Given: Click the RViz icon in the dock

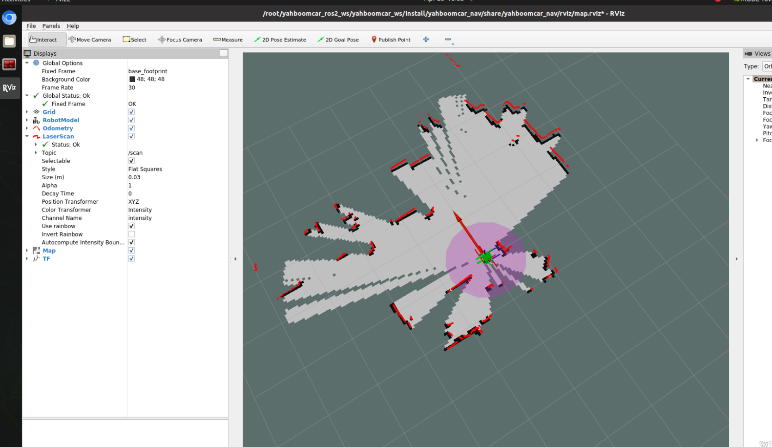Looking at the screenshot, I should [9, 88].
